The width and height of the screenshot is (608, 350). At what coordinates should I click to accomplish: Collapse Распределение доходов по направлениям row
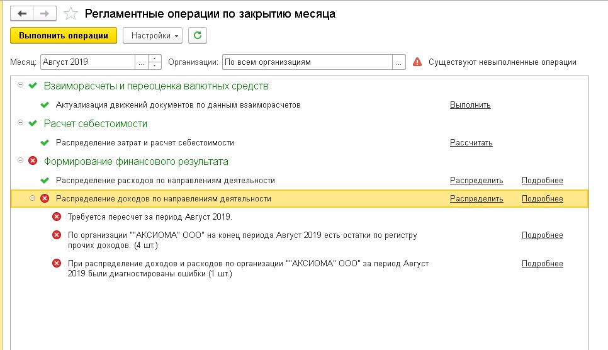pyautogui.click(x=33, y=198)
